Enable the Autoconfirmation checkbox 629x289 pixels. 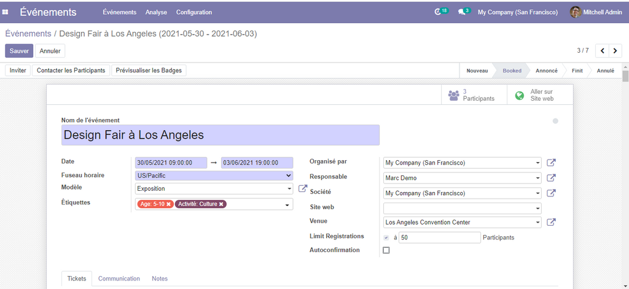tap(386, 250)
